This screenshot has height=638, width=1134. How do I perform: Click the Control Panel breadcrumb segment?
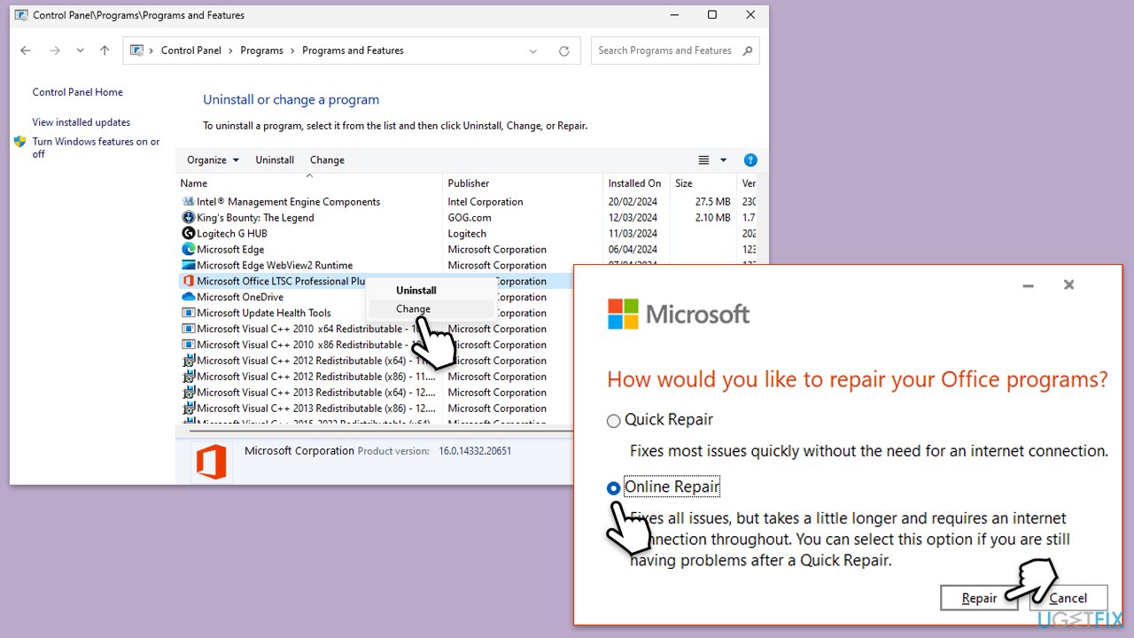(191, 51)
